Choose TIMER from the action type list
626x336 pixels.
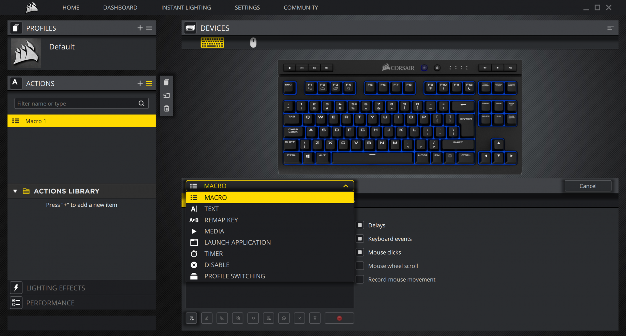tap(270, 254)
